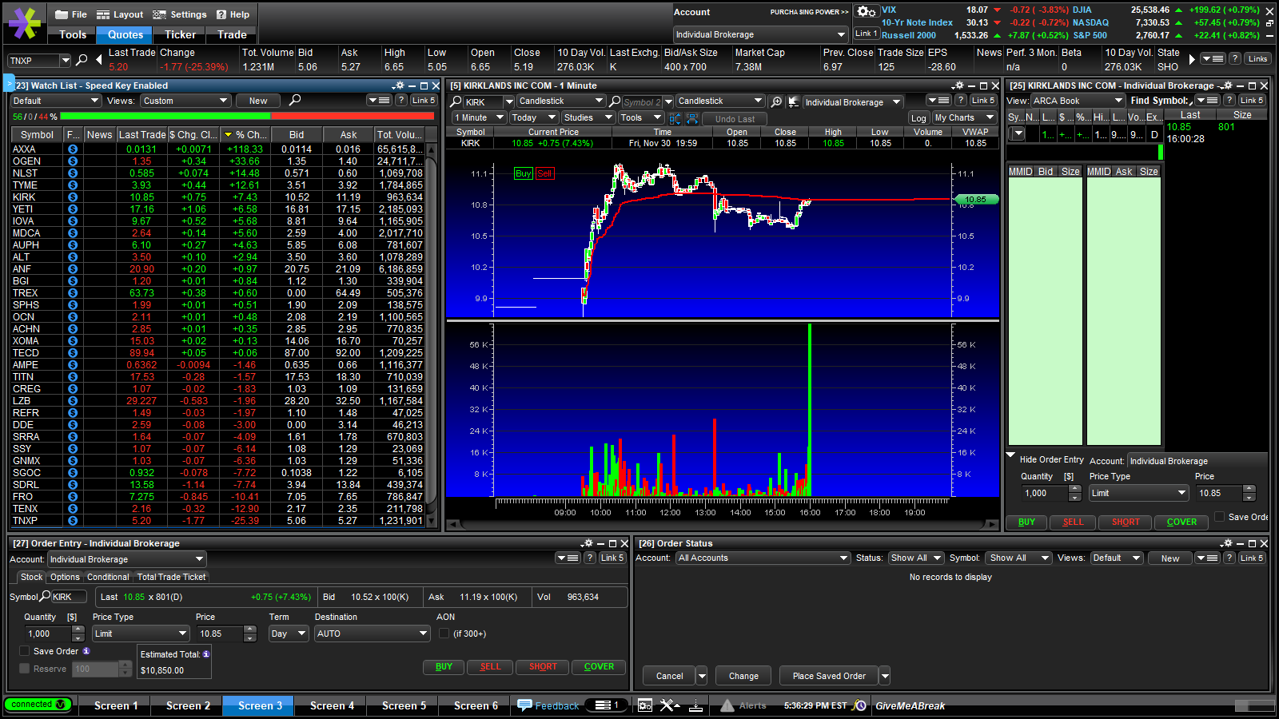Open the tools wrench icon in status bar
Screen dimensions: 1279x719
coord(670,705)
